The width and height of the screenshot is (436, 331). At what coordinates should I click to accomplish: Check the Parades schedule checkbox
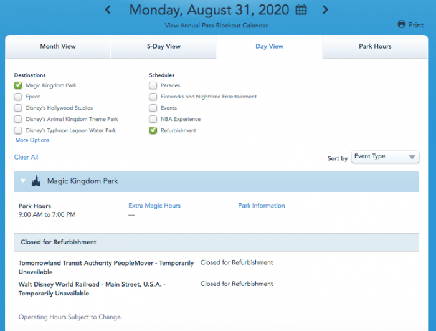[x=153, y=85]
